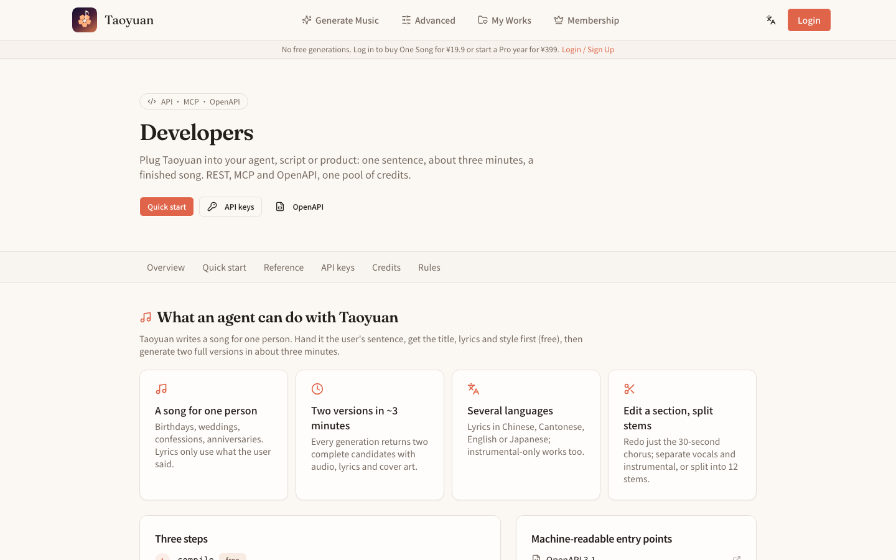Switch to the Rules tab
This screenshot has height=560, width=896.
tap(429, 268)
